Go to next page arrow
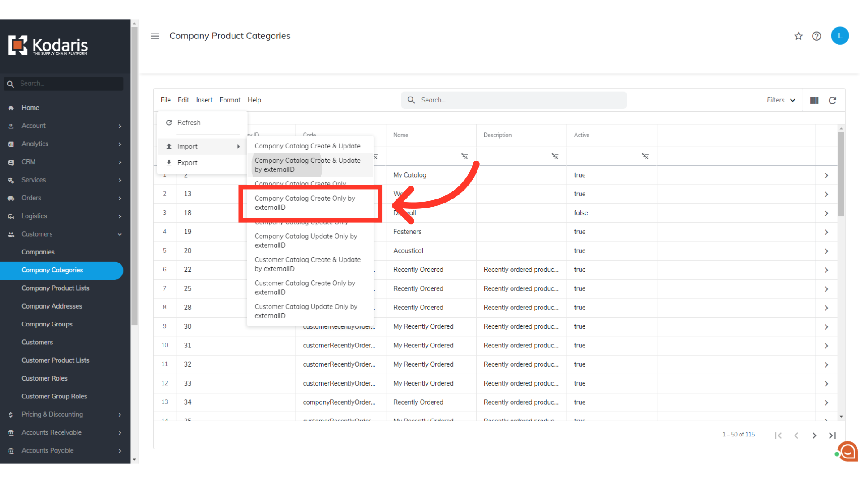Image resolution: width=860 pixels, height=483 pixels. coord(814,436)
